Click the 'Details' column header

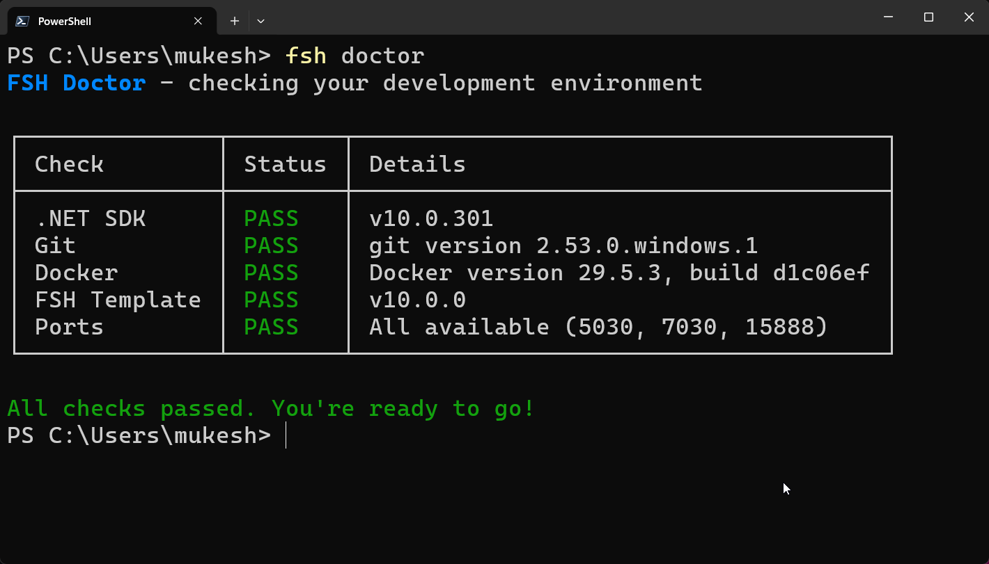tap(417, 164)
